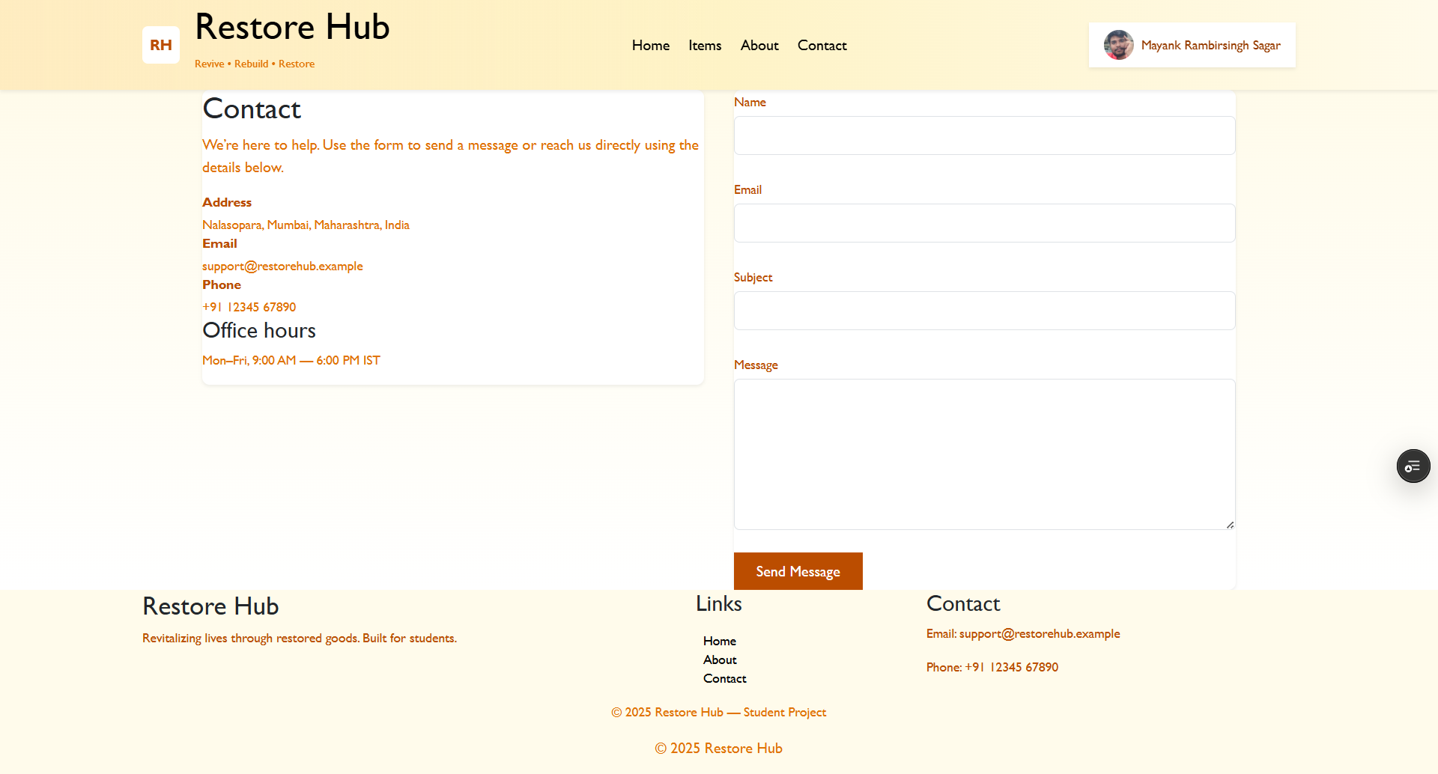Select the textarea resize handle
Viewport: 1438px width, 774px height.
click(1230, 524)
